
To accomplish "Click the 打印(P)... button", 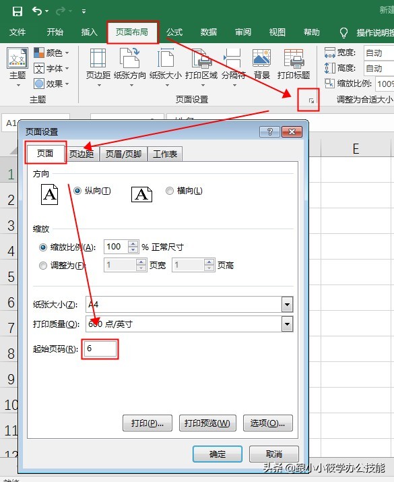I will click(147, 423).
